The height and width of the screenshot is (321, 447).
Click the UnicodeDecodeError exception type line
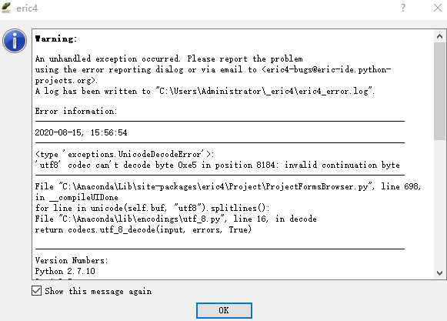tap(125, 154)
